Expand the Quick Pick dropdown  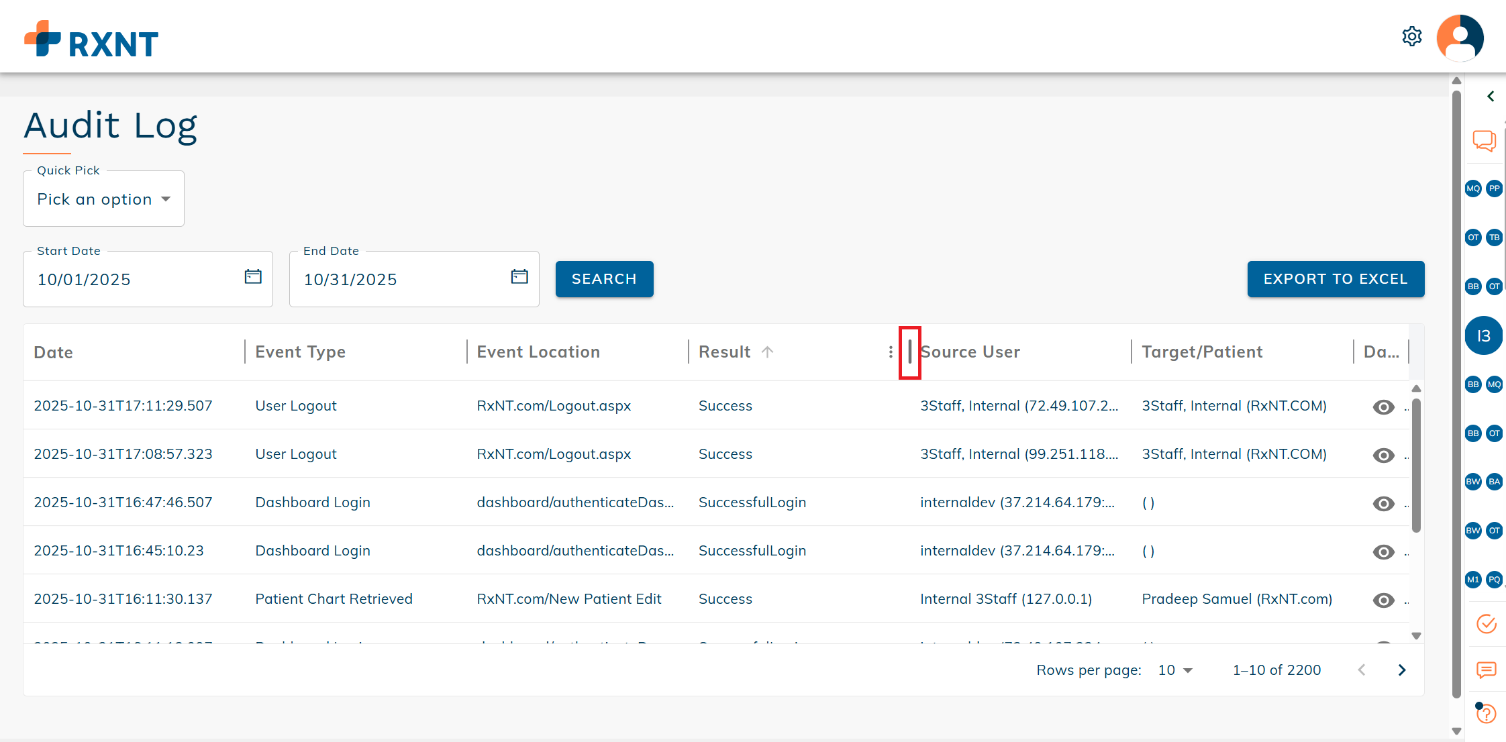tap(103, 199)
